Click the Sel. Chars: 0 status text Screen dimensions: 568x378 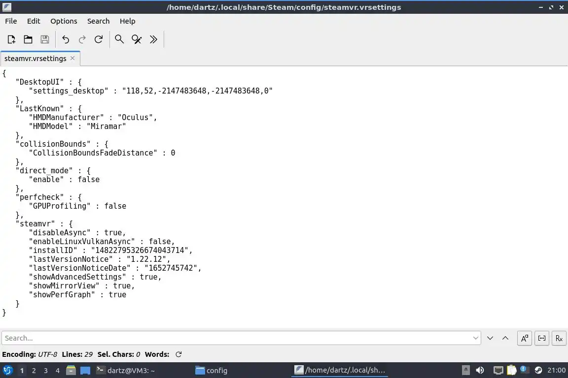click(x=119, y=354)
